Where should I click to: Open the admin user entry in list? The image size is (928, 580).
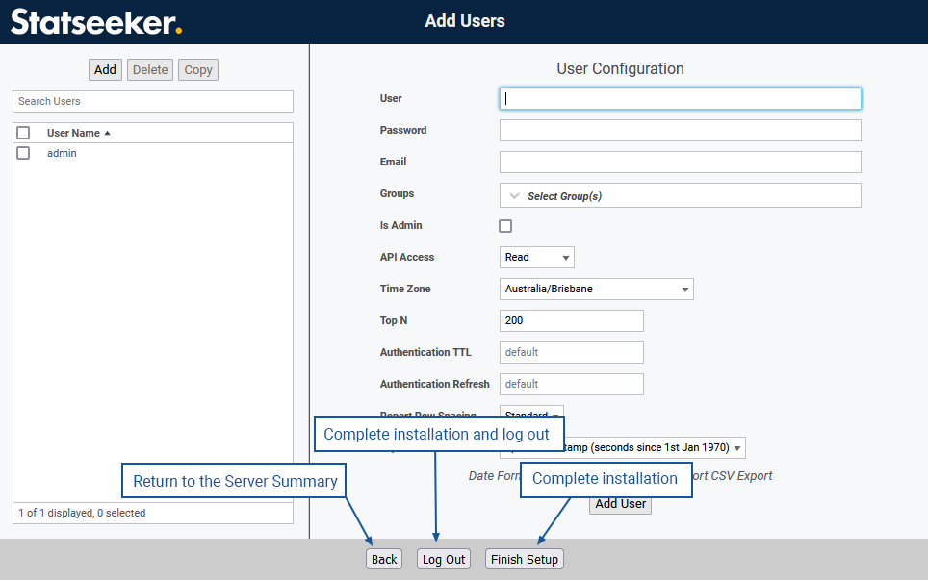click(x=62, y=153)
